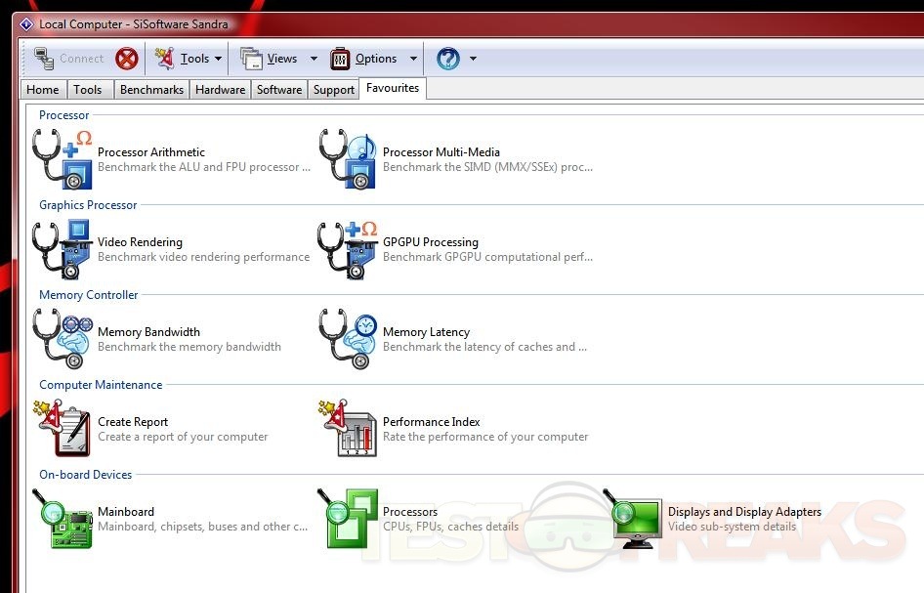Expand the Help question mark dropdown
Image resolution: width=924 pixels, height=593 pixels.
473,59
